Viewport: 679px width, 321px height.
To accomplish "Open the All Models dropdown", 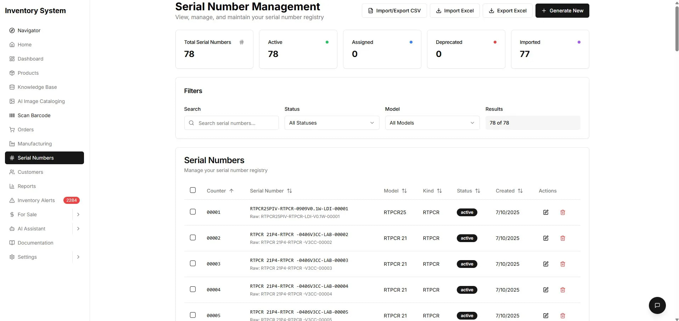I will [x=432, y=123].
